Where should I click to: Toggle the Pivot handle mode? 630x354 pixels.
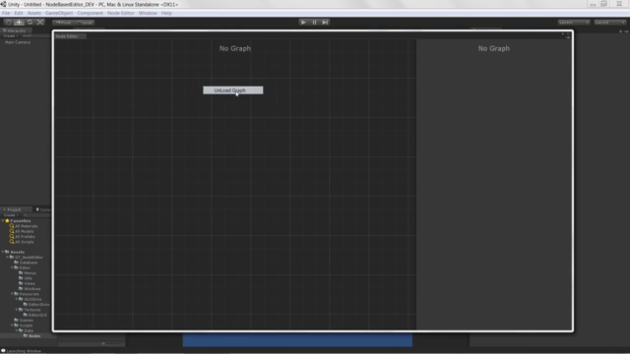[x=63, y=23]
